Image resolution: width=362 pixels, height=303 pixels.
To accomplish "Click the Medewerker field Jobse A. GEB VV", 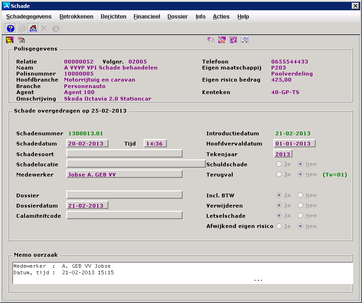I will [x=124, y=175].
